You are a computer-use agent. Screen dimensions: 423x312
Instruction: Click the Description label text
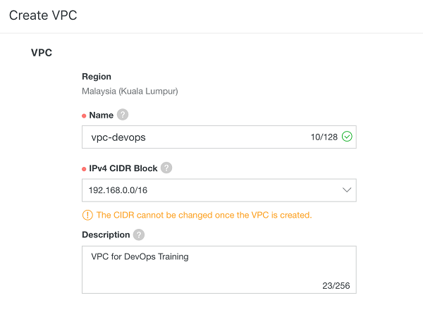(x=106, y=235)
